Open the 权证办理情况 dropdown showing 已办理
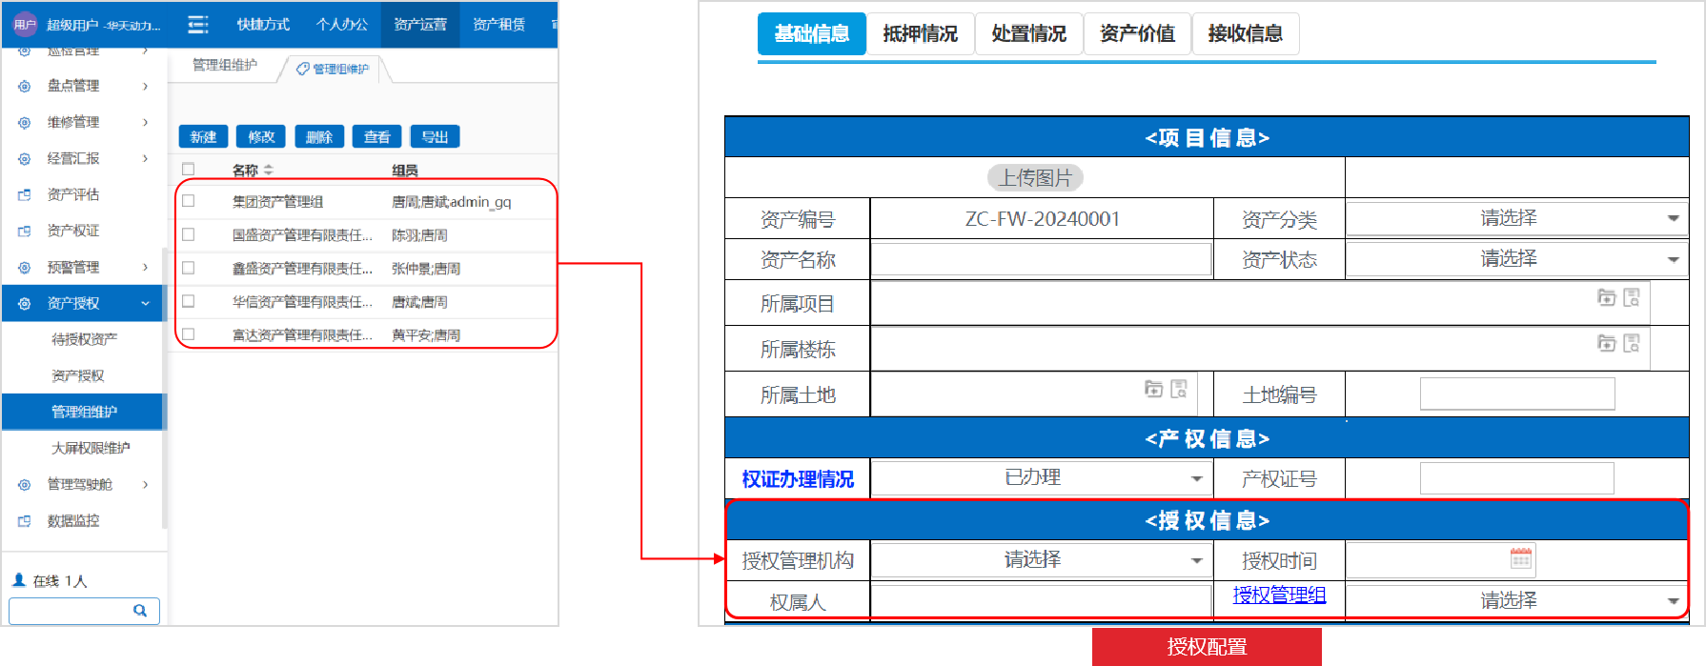1706x666 pixels. pyautogui.click(x=1041, y=477)
